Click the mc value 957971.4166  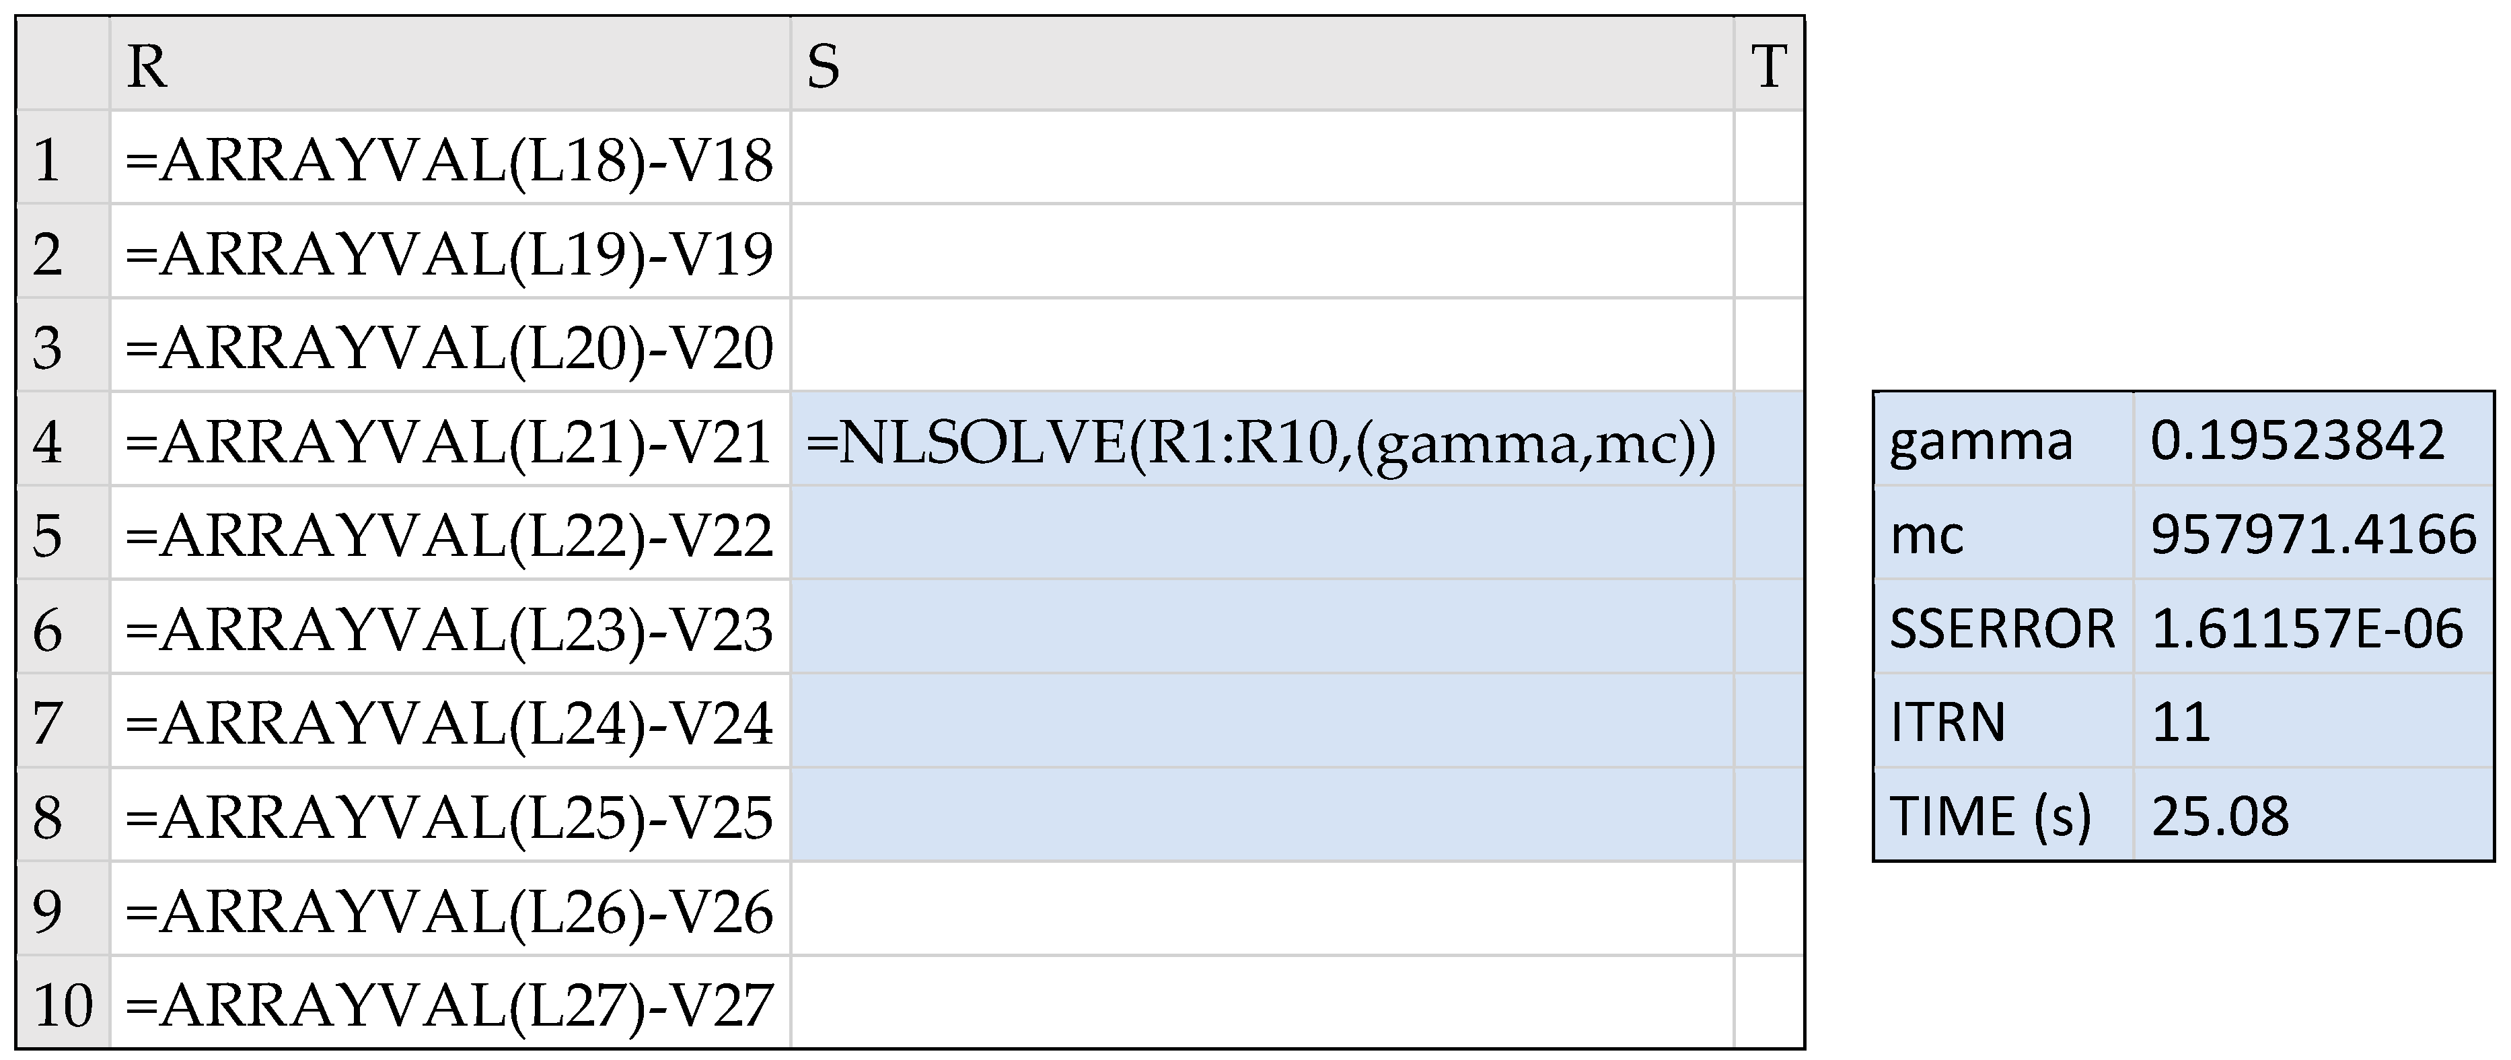point(2312,534)
